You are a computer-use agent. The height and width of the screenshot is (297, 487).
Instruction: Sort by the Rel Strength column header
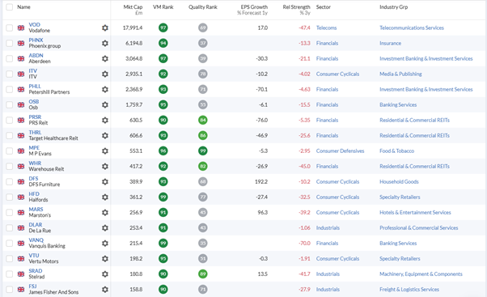[x=296, y=6]
